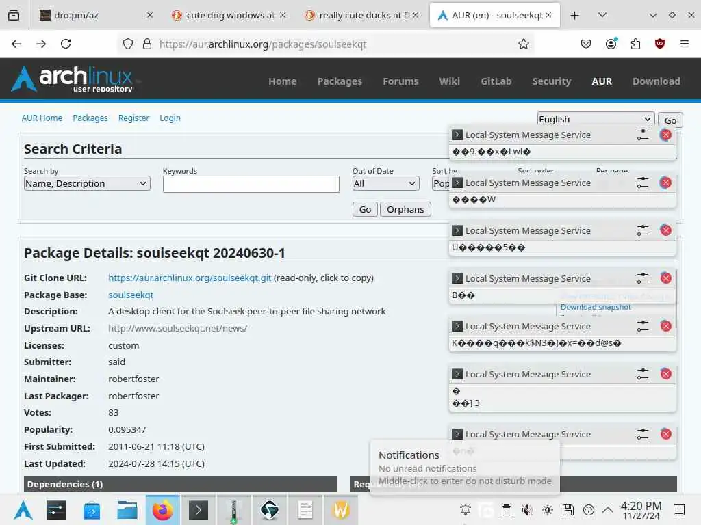701x525 pixels.
Task: Open the Discover software center
Action: pos(92,510)
